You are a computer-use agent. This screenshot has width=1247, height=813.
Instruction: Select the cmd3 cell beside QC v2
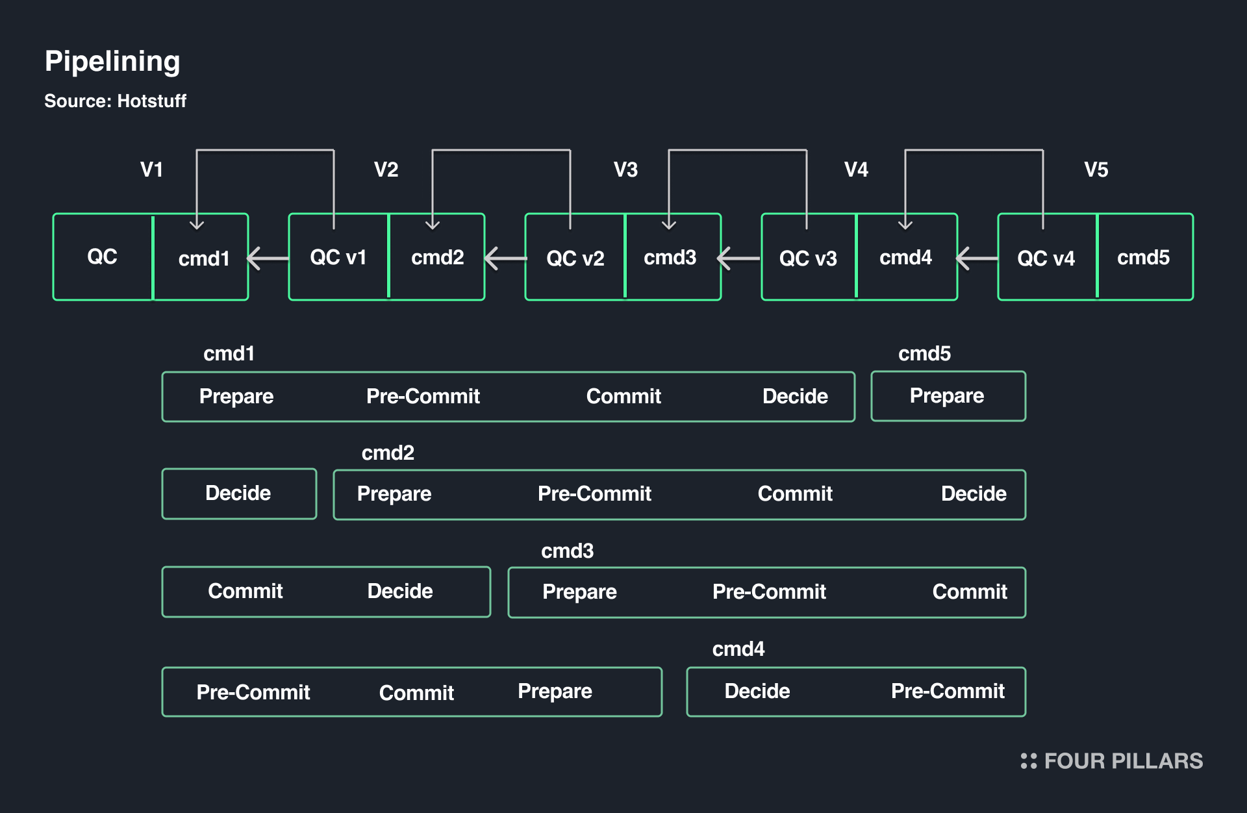[674, 257]
